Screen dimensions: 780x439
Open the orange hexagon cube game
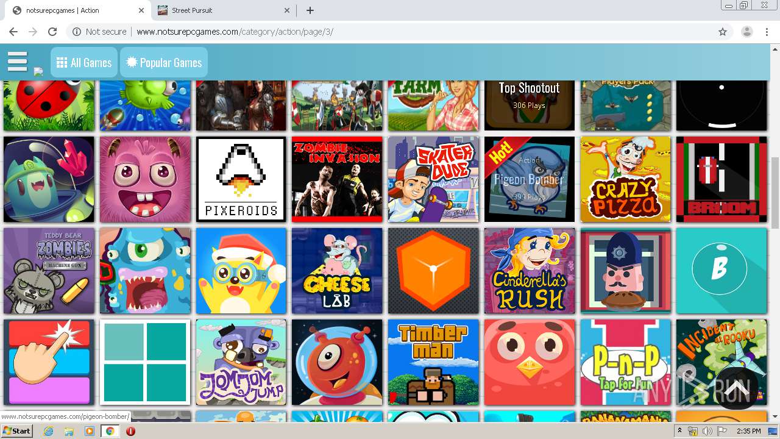pyautogui.click(x=433, y=271)
